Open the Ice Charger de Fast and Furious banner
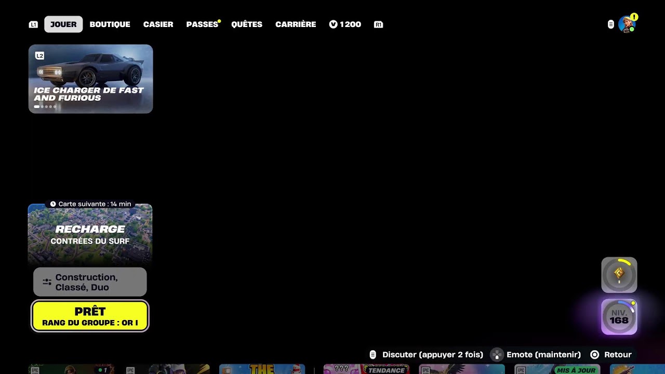 [90, 79]
